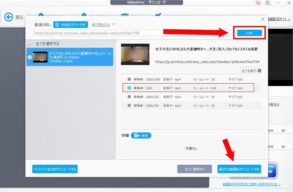Click the 動画URL: label
This screenshot has height=192, width=293.
coord(43,25)
